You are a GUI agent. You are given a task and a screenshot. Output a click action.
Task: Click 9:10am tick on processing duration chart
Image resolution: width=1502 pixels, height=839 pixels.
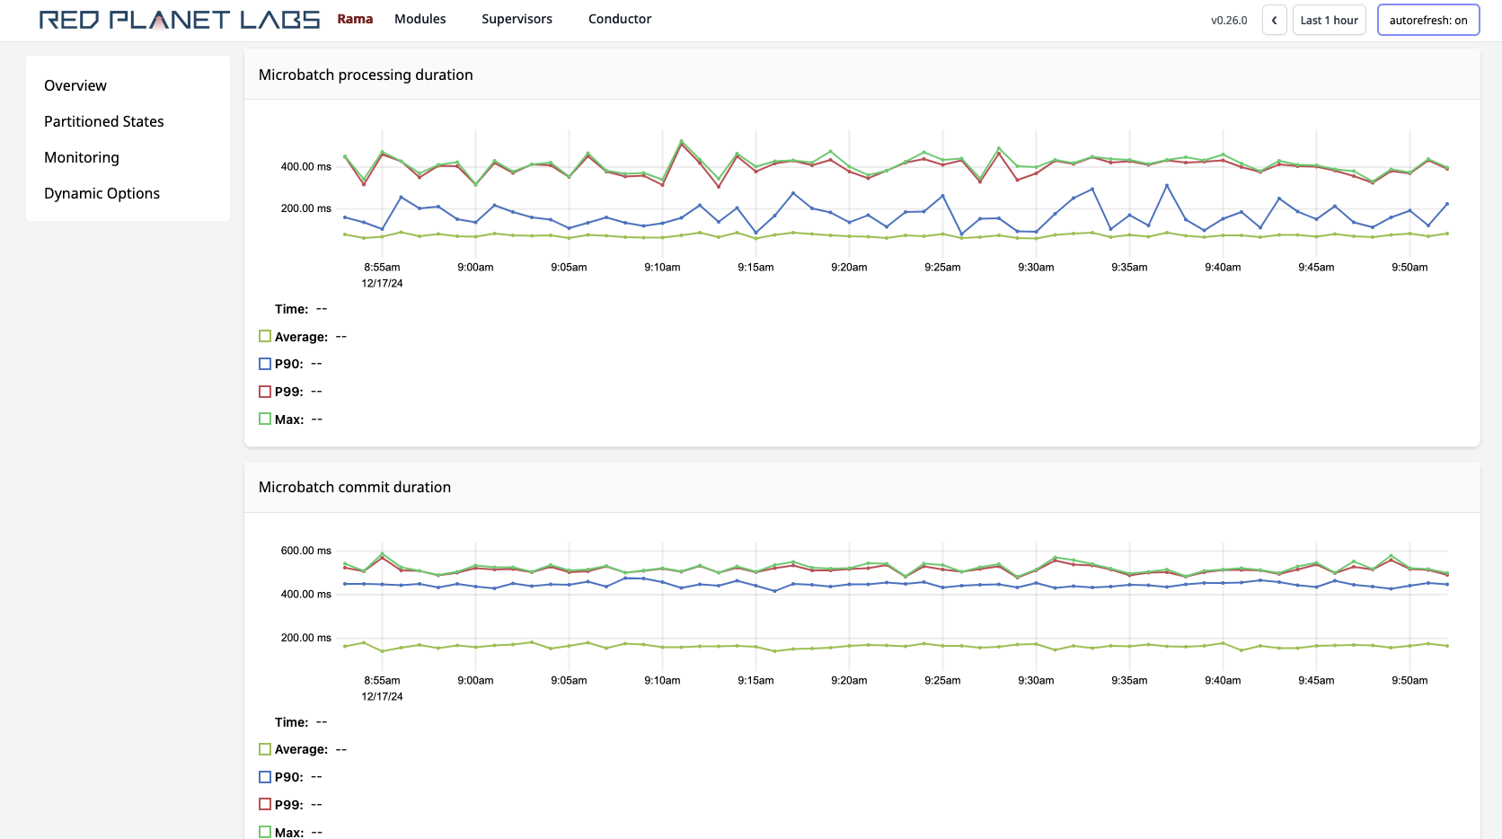coord(662,267)
